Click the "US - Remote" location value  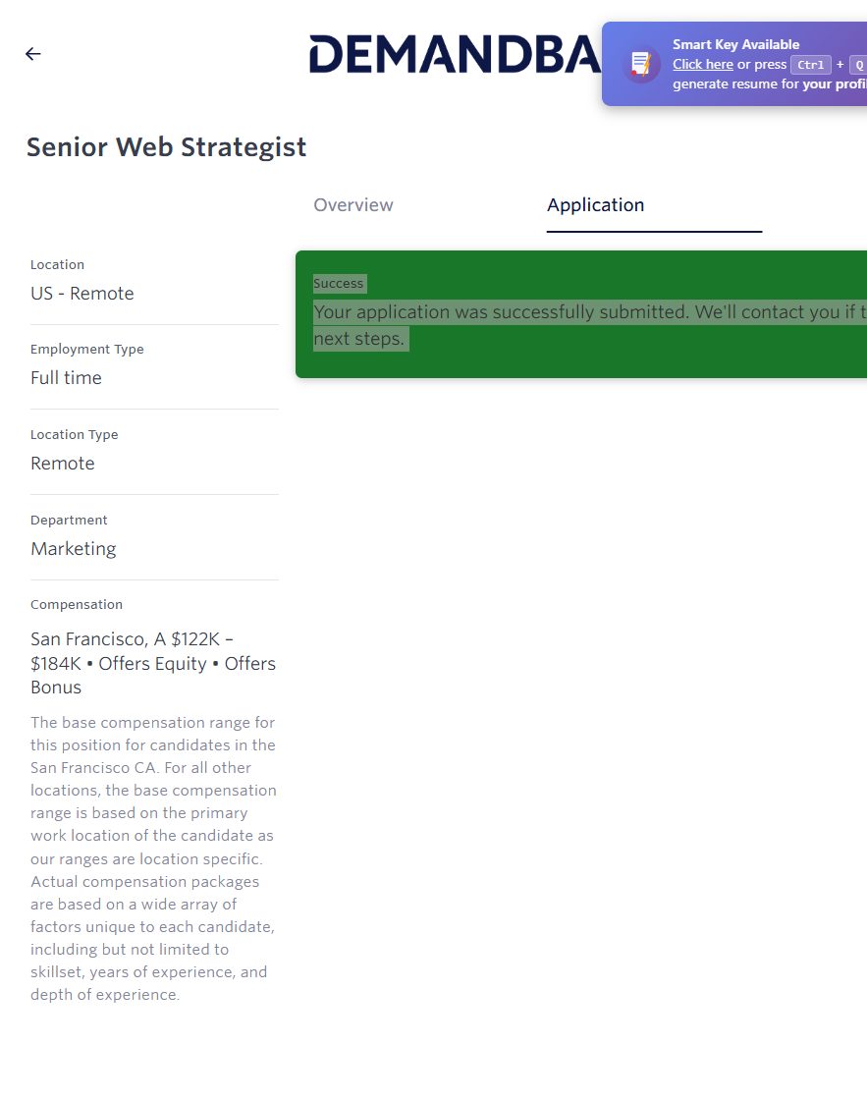coord(81,294)
